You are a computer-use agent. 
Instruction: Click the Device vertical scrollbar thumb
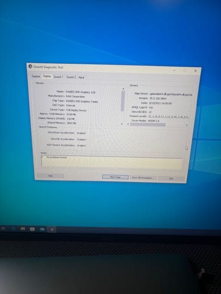click(x=123, y=101)
